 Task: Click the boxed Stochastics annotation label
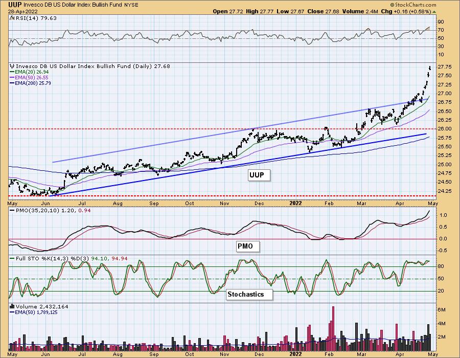click(x=249, y=294)
